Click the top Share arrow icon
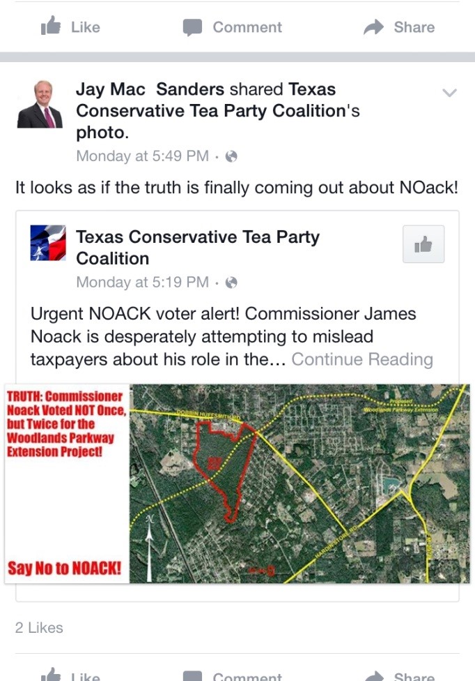The width and height of the screenshot is (475, 681). click(x=373, y=27)
